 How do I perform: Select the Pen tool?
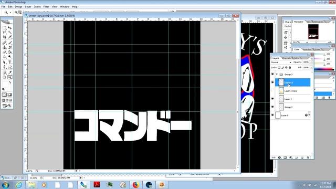pyautogui.click(x=4, y=67)
